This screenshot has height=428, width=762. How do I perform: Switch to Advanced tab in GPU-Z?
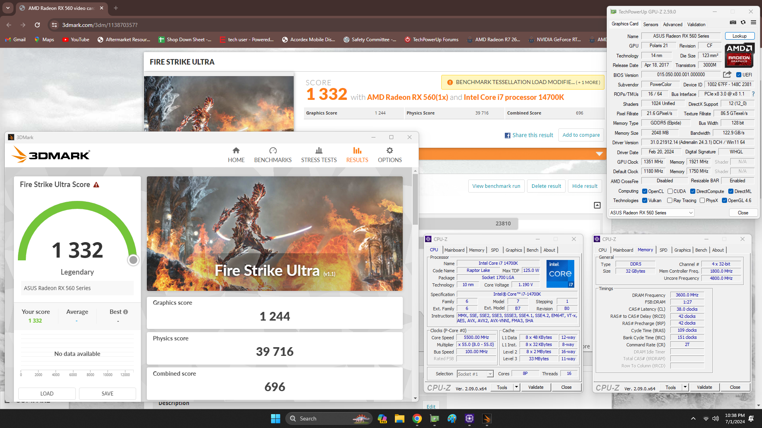tap(673, 24)
